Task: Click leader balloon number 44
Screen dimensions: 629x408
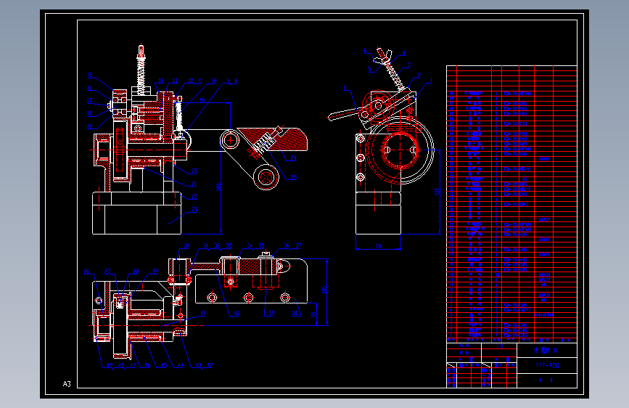Action: 180,365
